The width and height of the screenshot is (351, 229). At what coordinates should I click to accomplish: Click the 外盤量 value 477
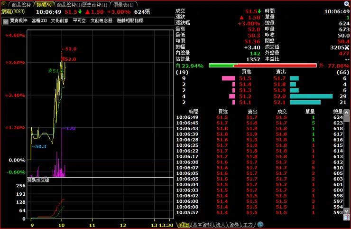tap(344, 53)
